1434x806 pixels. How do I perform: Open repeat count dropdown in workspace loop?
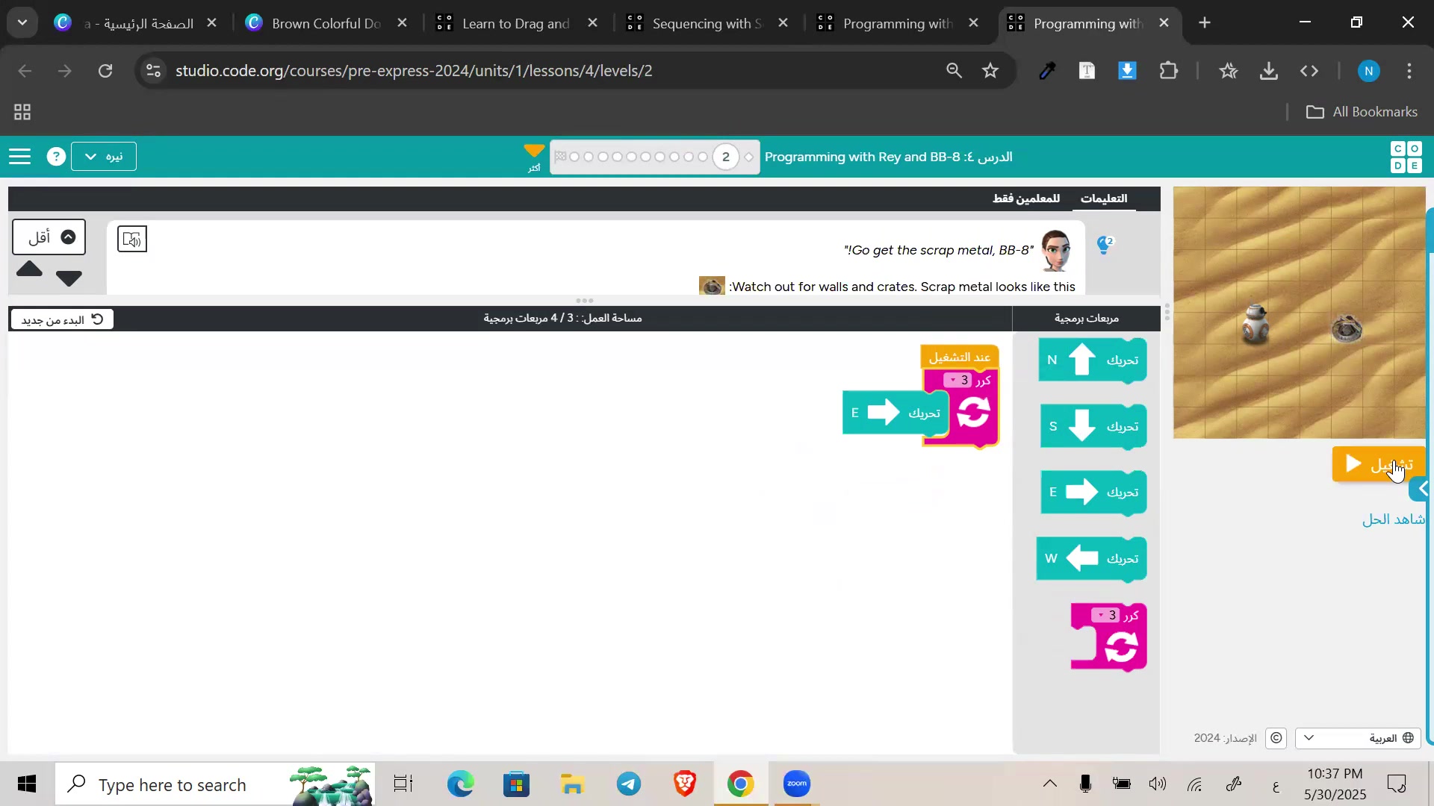click(957, 381)
